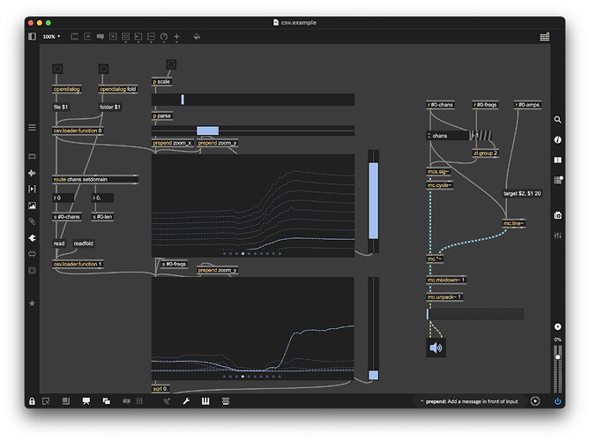Open the number box toolbar menu
This screenshot has height=441, width=589.
138,37
